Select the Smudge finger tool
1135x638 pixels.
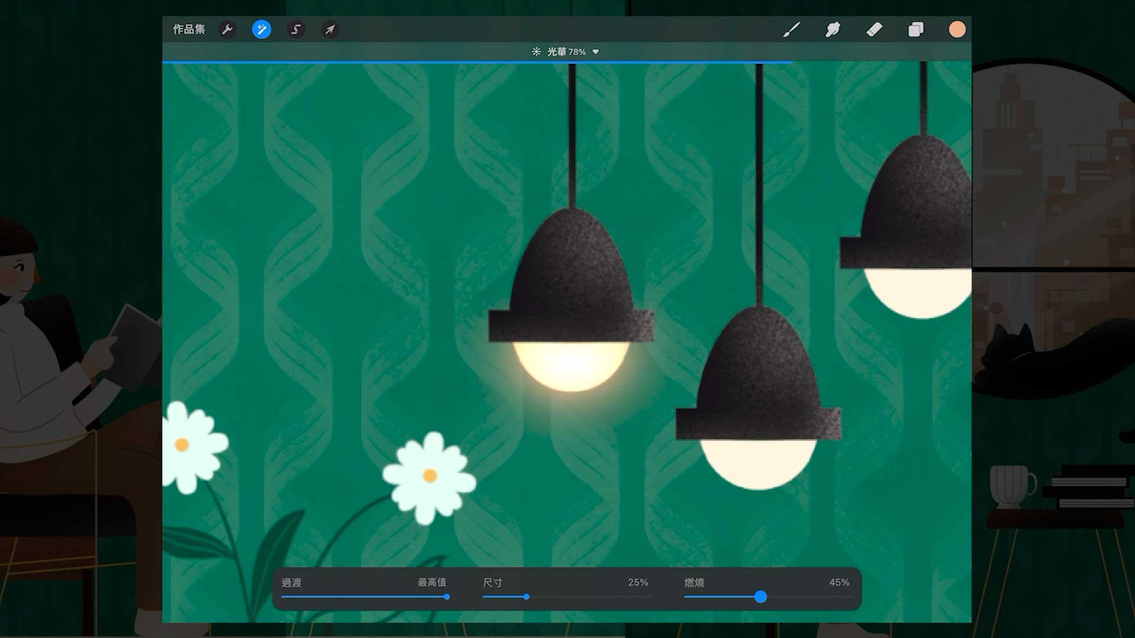click(x=832, y=30)
